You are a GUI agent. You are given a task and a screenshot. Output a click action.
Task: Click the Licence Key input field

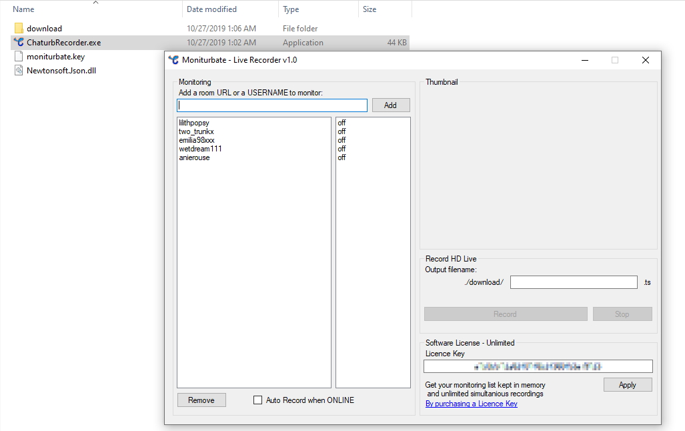tap(538, 366)
